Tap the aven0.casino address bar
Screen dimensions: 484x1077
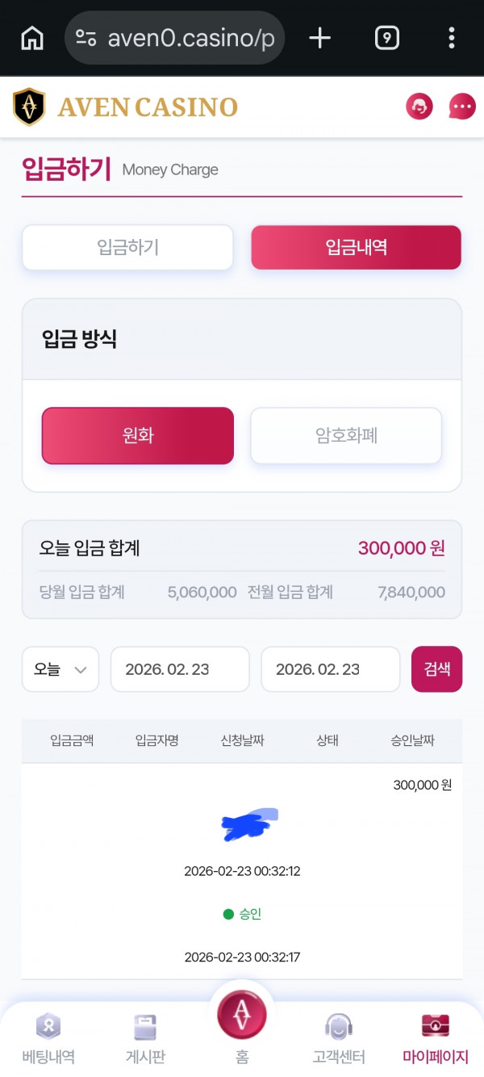coord(174,38)
